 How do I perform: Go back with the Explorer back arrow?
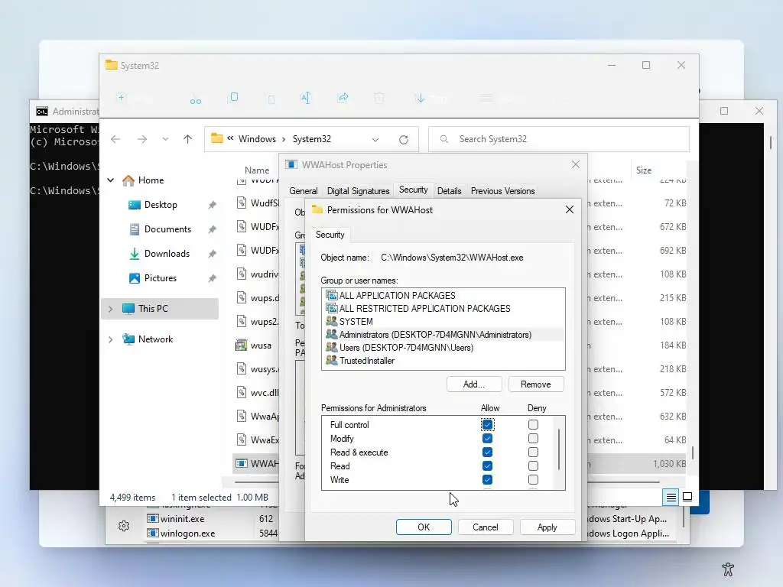115,139
